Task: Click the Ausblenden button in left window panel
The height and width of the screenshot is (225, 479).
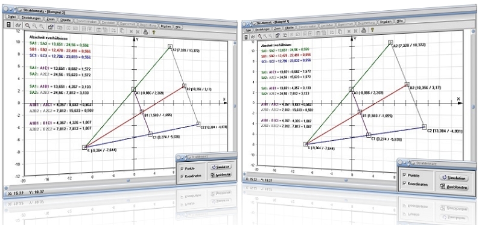Action: tap(220, 174)
